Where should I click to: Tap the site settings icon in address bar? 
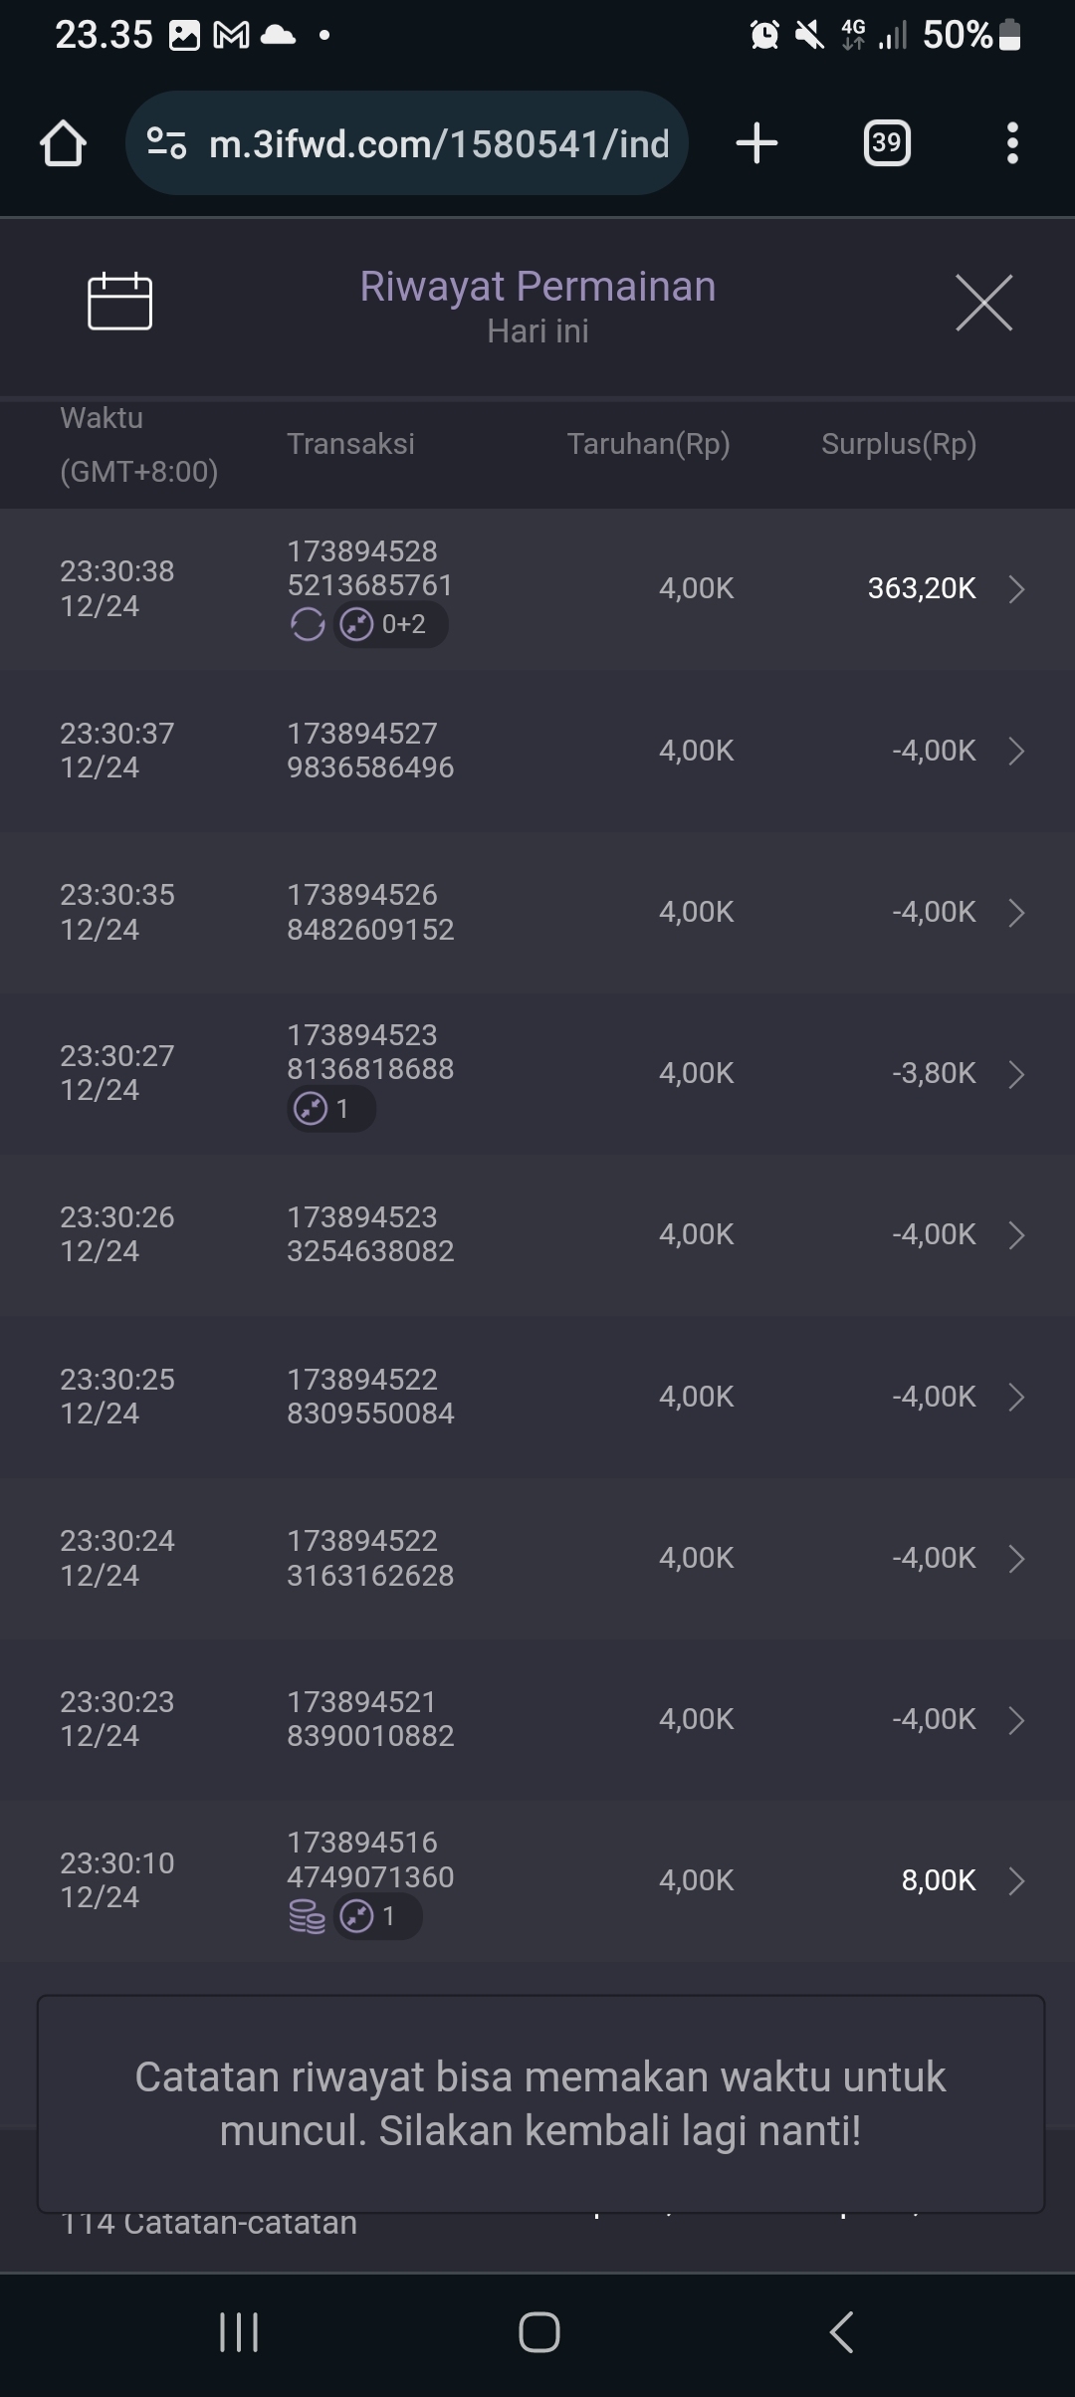click(166, 143)
